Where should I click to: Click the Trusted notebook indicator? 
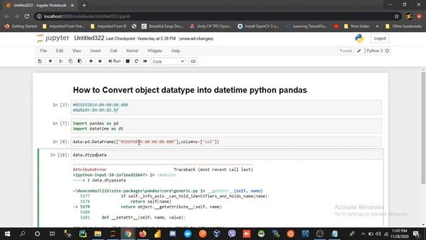coord(345,51)
